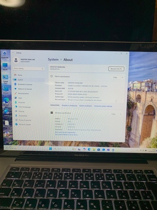Go back using the Settings back arrow
Viewport: 157px width, 210px height.
(13, 52)
